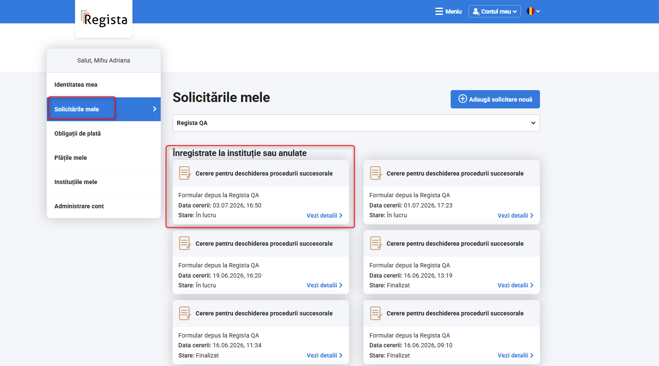Select Solicitările mele in sidebar
Viewport: 659px width, 366px height.
point(104,109)
